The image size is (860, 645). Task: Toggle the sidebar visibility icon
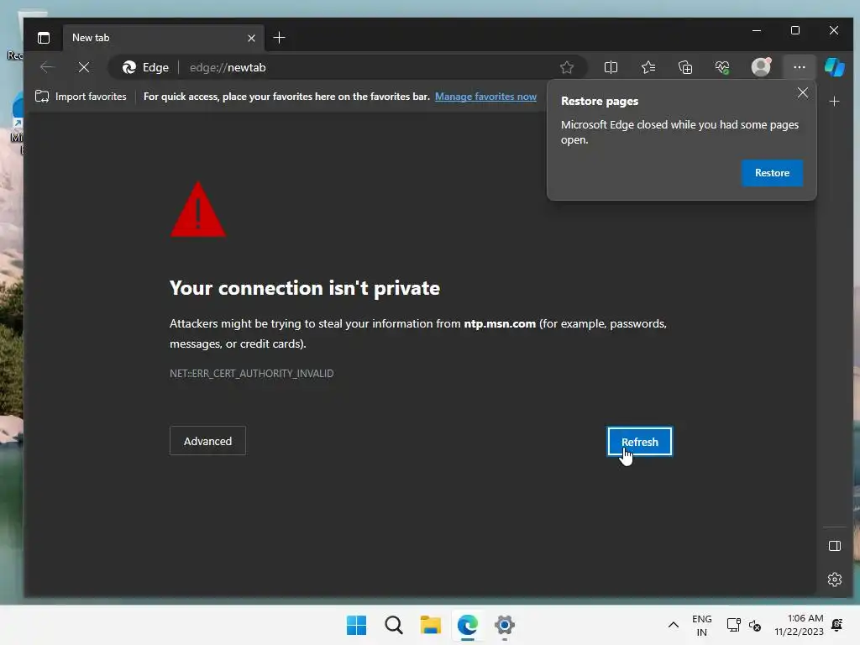[x=834, y=546]
